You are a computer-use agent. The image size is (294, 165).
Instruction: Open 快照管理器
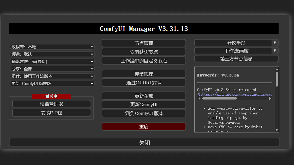pyautogui.click(x=52, y=104)
